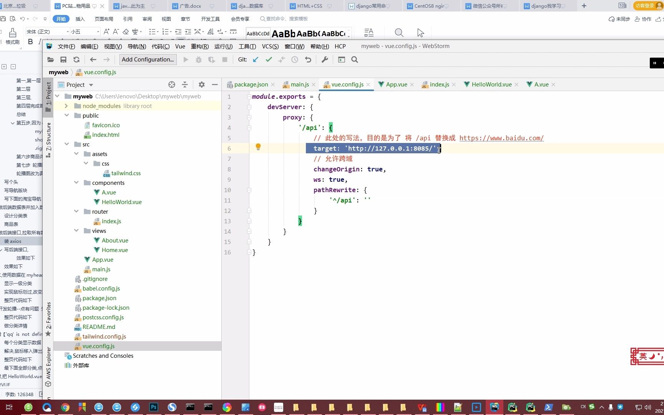Open the https://www.baidu.com/ link in comment
Viewport: 664px width, 415px height.
coord(501,138)
